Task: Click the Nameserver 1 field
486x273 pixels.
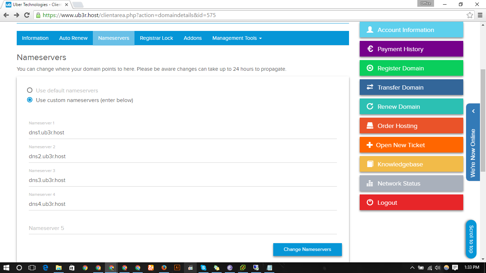Action: [183, 133]
